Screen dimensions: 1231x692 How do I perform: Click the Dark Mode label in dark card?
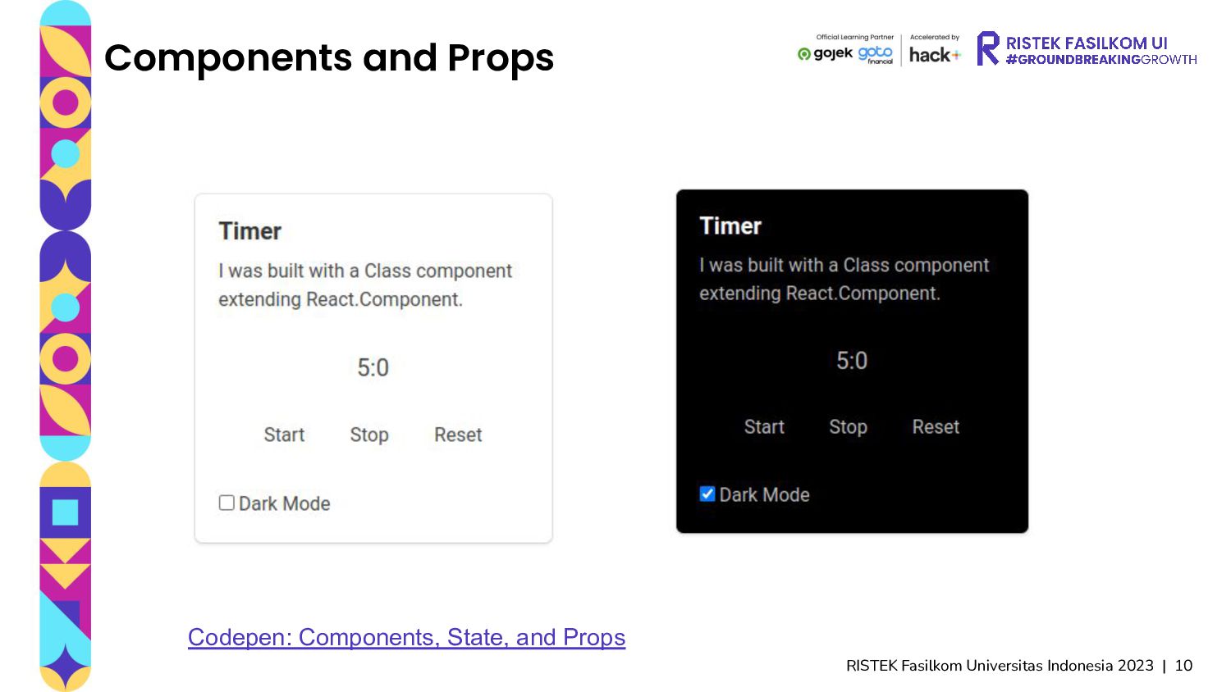(764, 494)
